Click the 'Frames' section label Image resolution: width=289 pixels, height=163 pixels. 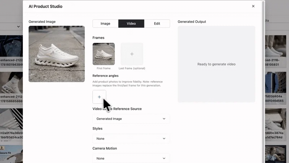coord(98,38)
